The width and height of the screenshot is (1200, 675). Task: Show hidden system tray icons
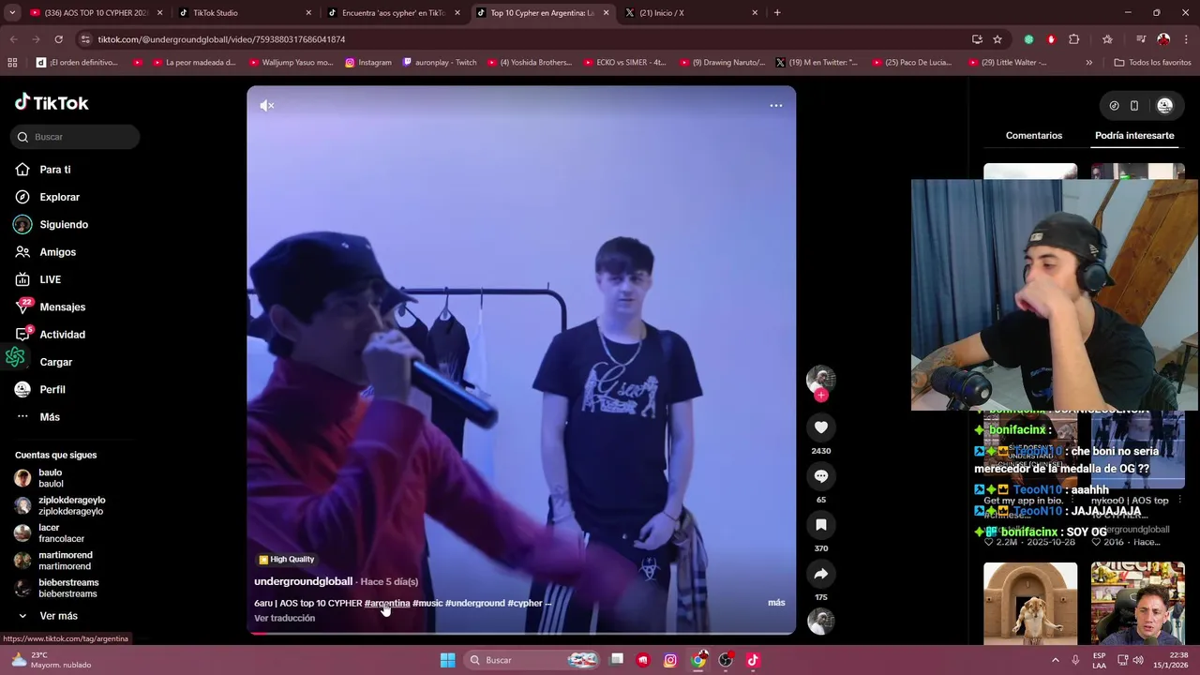click(1055, 660)
